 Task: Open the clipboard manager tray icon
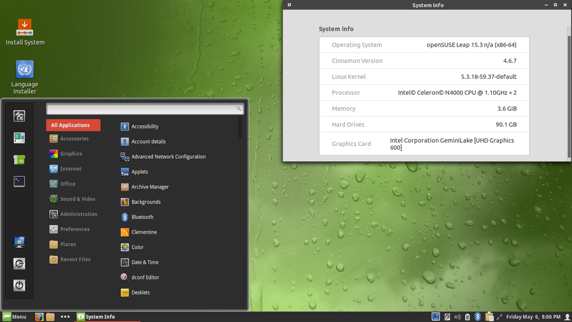pos(489,317)
